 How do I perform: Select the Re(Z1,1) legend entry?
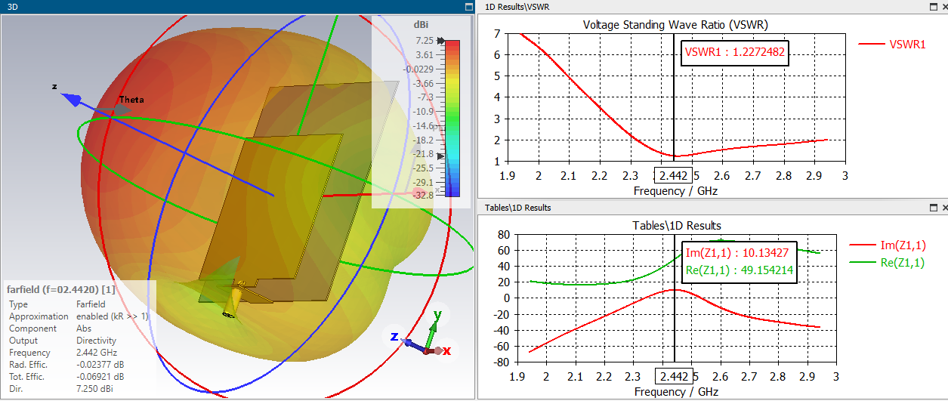point(888,263)
